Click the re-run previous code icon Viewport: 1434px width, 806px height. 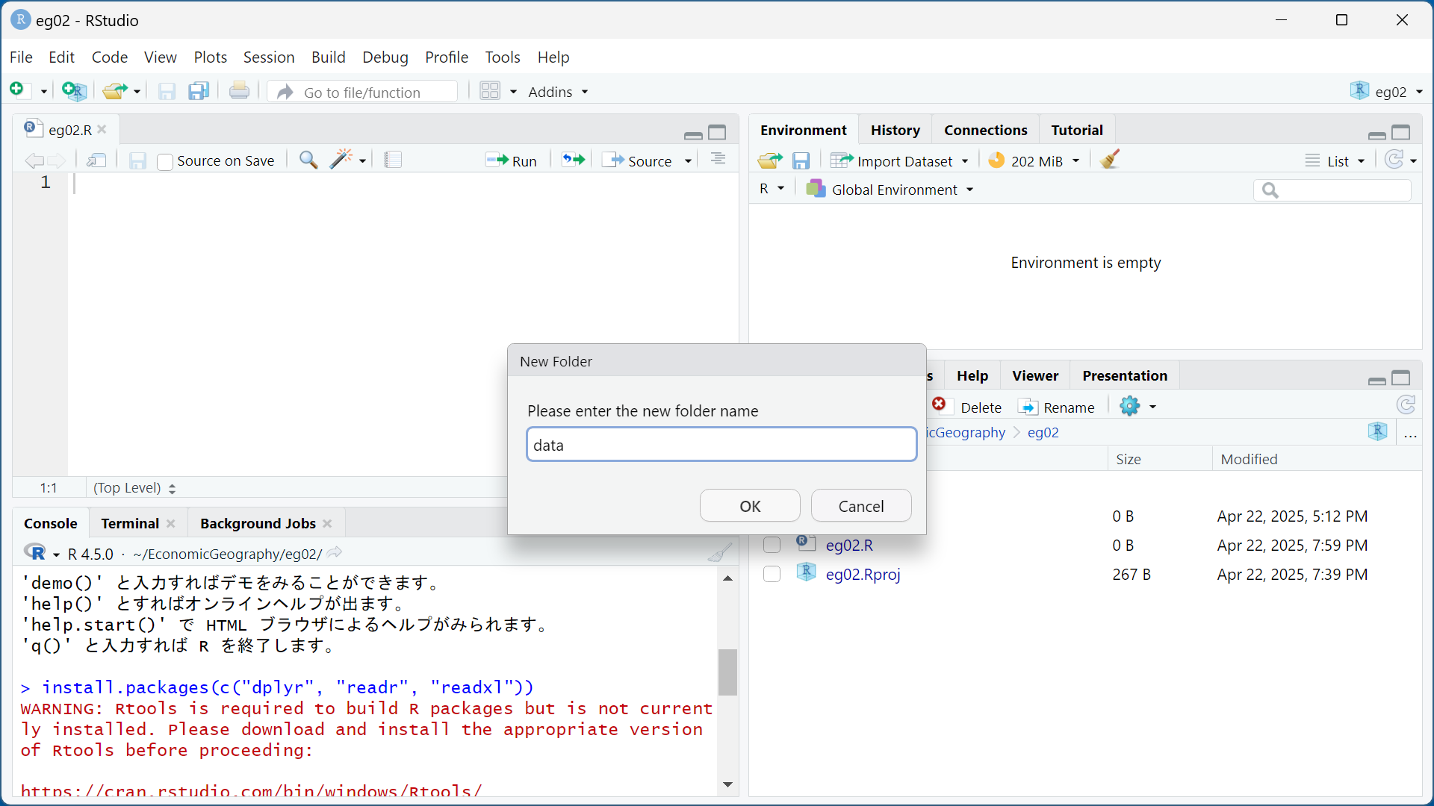pos(574,160)
